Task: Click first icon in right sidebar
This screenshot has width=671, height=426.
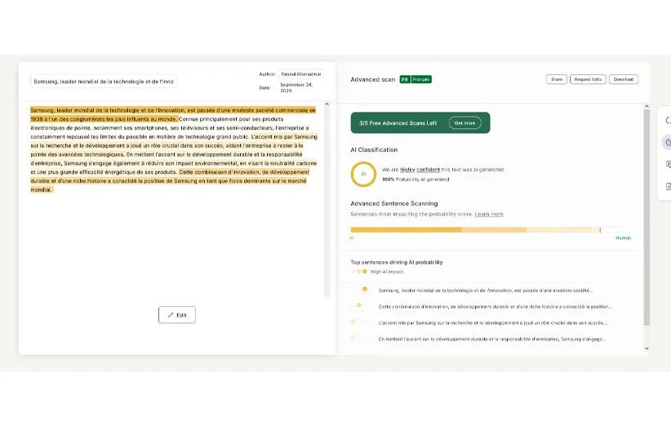Action: (x=667, y=120)
